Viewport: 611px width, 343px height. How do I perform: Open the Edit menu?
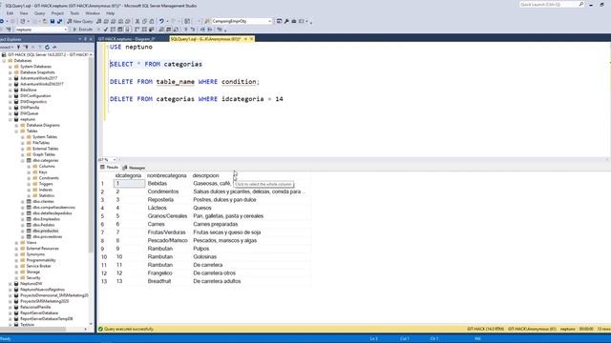[x=10, y=13]
